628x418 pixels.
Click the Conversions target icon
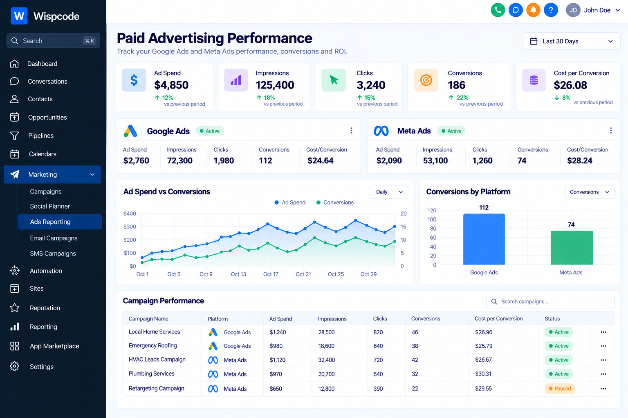(x=426, y=80)
